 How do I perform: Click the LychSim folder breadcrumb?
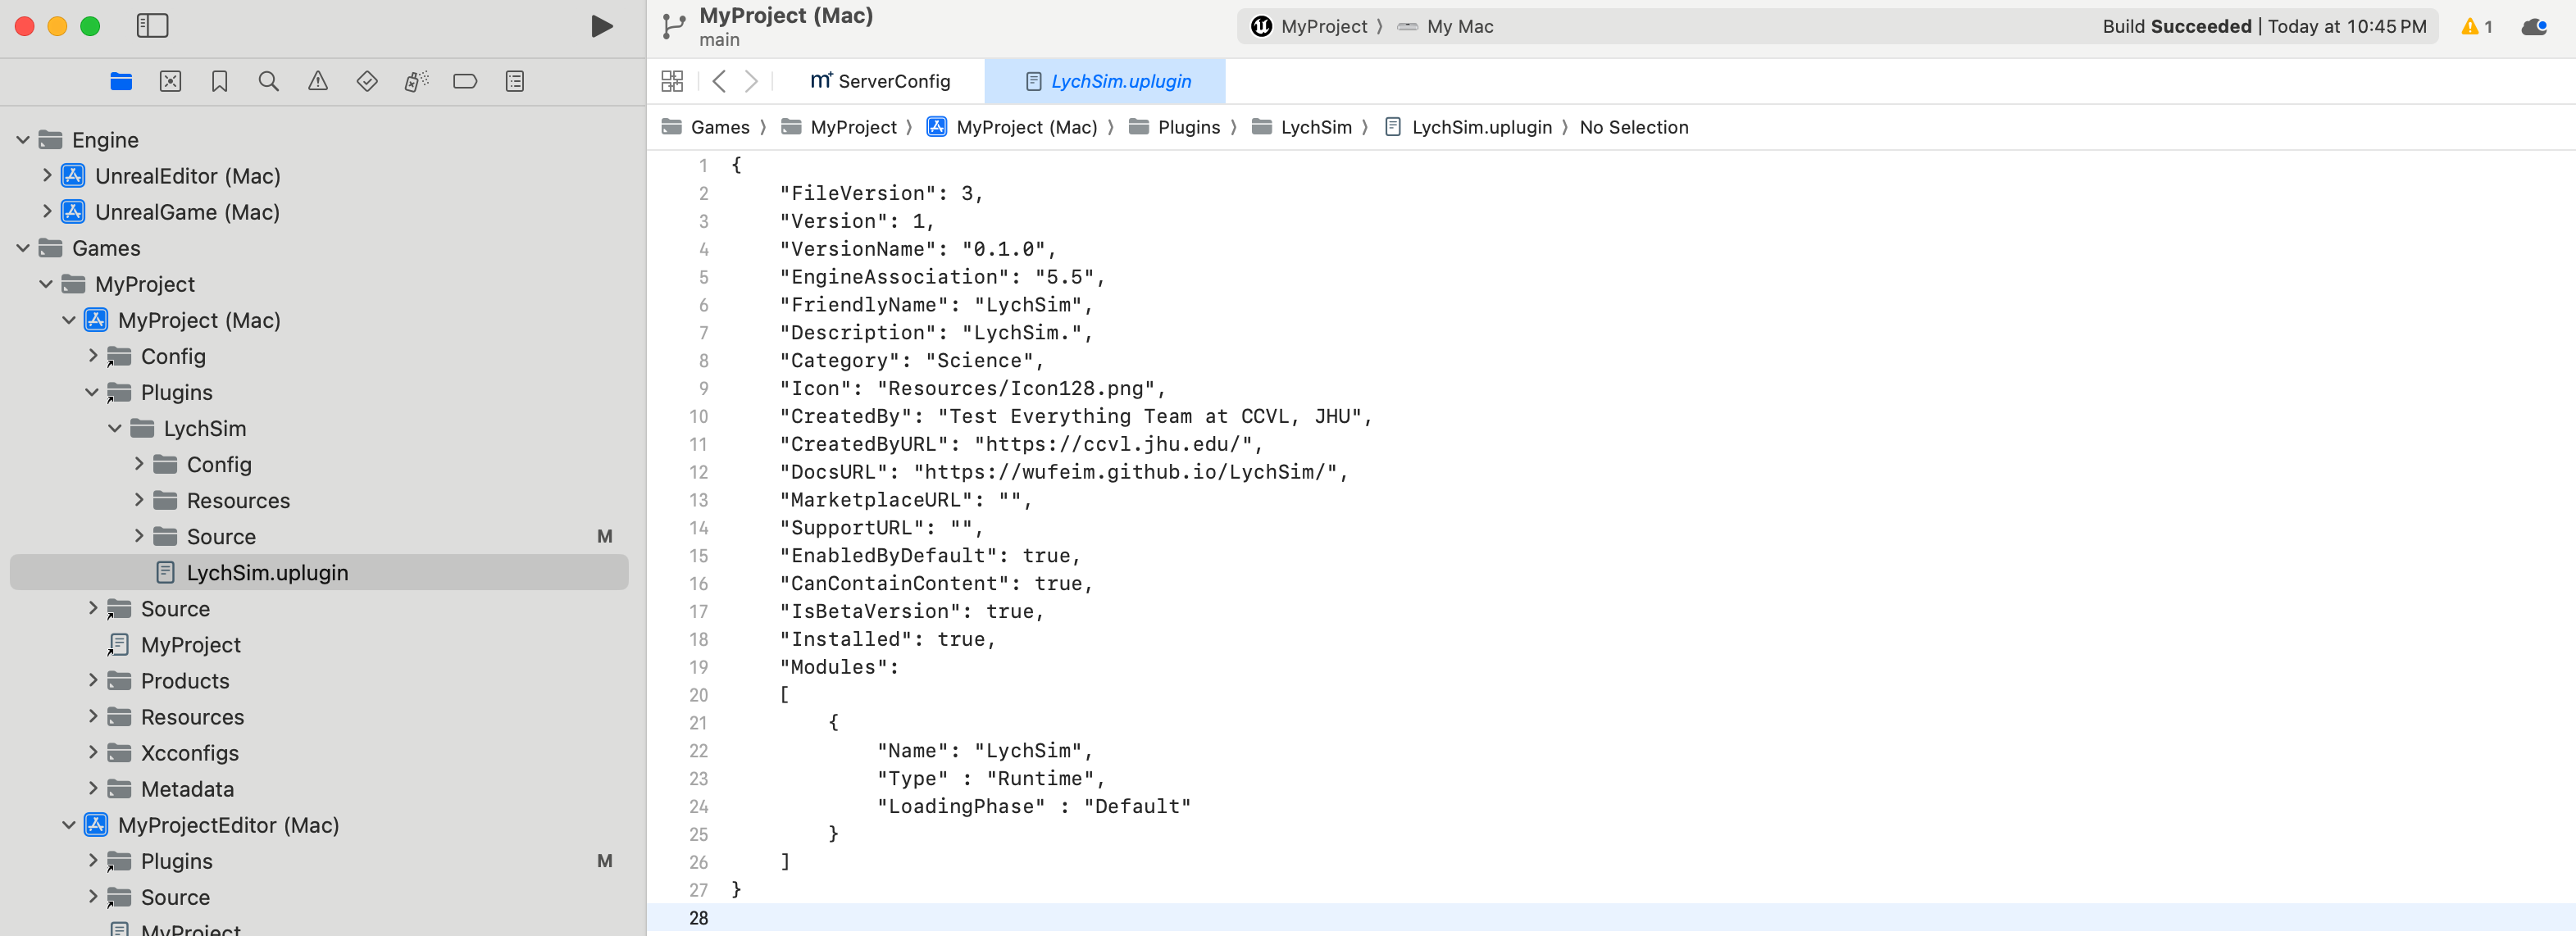(x=1302, y=127)
